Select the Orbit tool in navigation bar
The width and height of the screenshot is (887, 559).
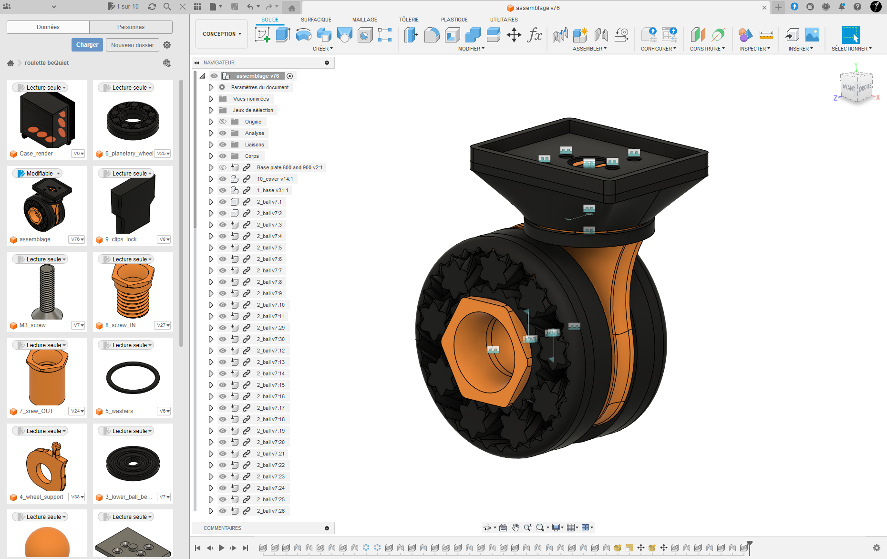coord(487,528)
